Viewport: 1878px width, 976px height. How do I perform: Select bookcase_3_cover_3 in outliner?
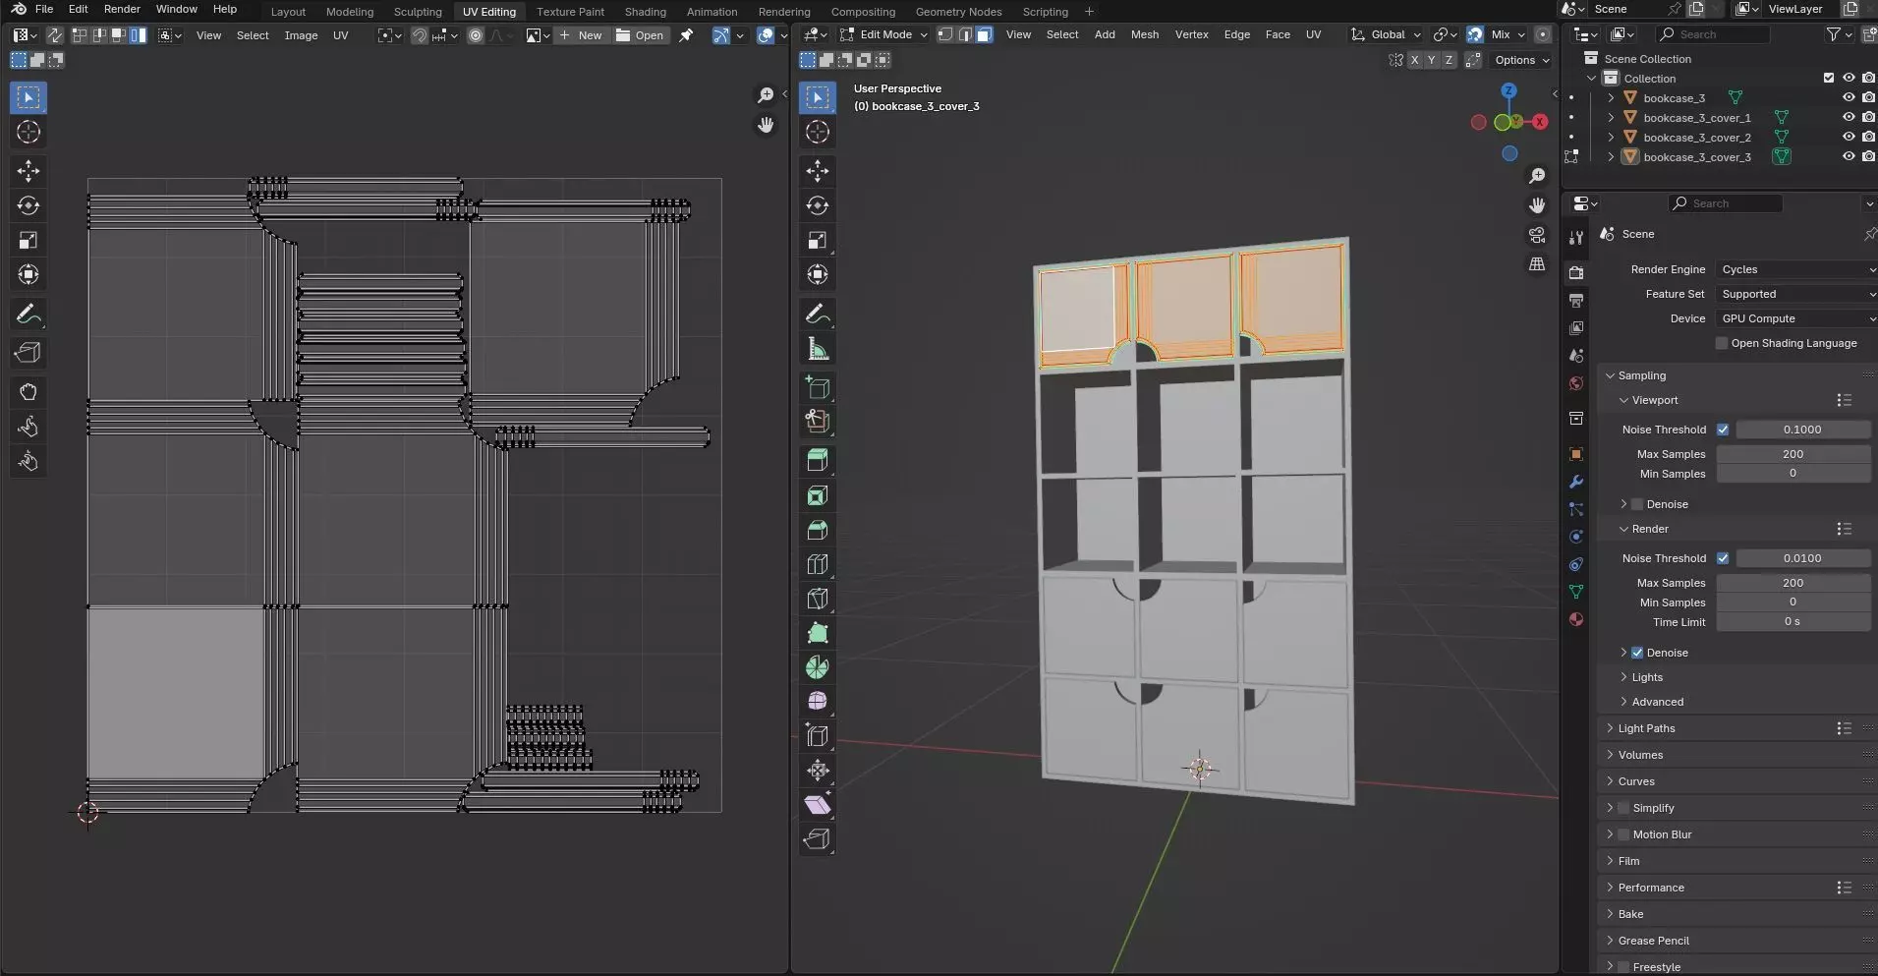[1696, 157]
